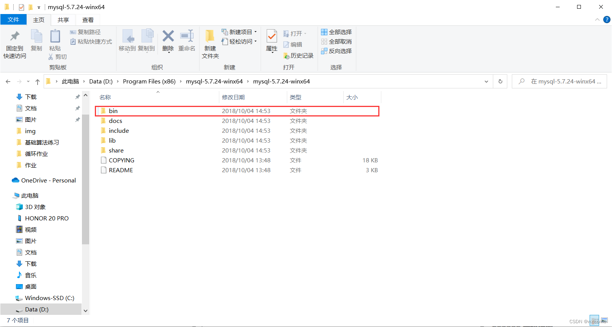Click the Refresh button beside address bar

pos(500,82)
